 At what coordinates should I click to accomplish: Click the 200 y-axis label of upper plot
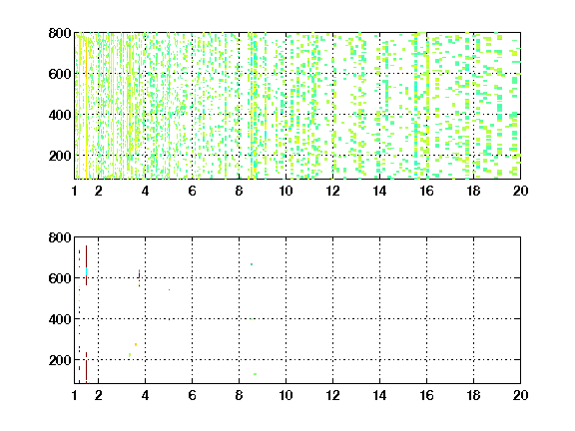[x=60, y=156]
